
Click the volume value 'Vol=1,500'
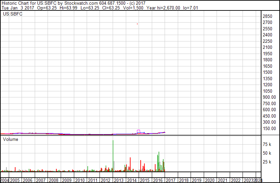133,8
